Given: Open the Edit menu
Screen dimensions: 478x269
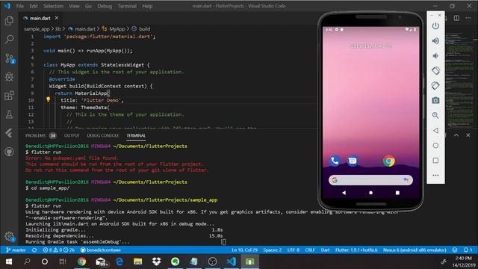Looking at the screenshot, I should click(x=34, y=6).
